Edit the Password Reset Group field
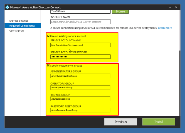Viewport: 185px width, 133px height. click(x=80, y=110)
